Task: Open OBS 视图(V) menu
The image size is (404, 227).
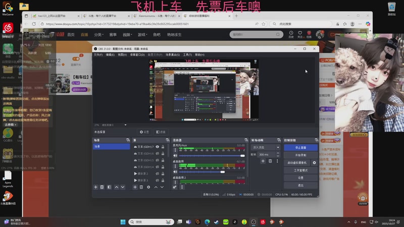Action: point(122,54)
